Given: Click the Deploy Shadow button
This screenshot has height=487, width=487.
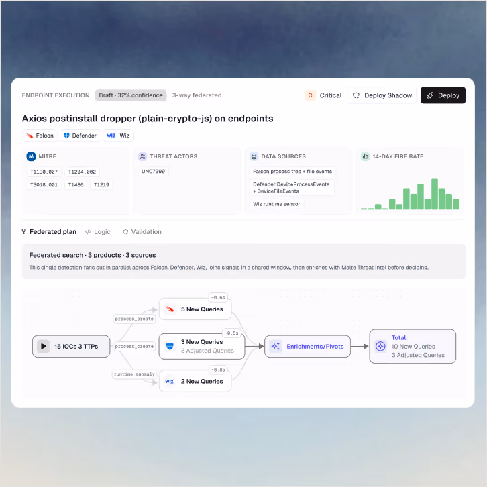Looking at the screenshot, I should (382, 95).
